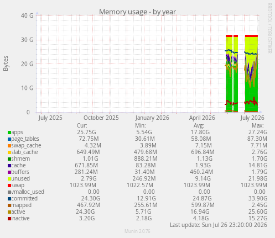275x238 pixels.
Task: Click the 'January 2026' x-axis label
Action: pos(152,118)
